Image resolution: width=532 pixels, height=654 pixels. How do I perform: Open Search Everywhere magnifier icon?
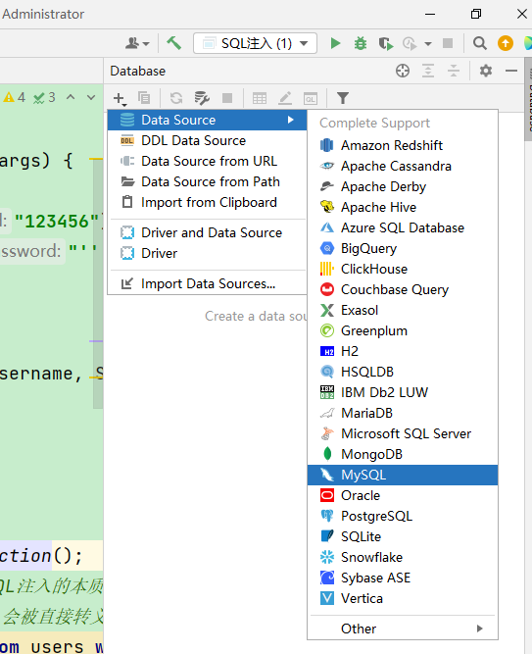click(x=480, y=43)
